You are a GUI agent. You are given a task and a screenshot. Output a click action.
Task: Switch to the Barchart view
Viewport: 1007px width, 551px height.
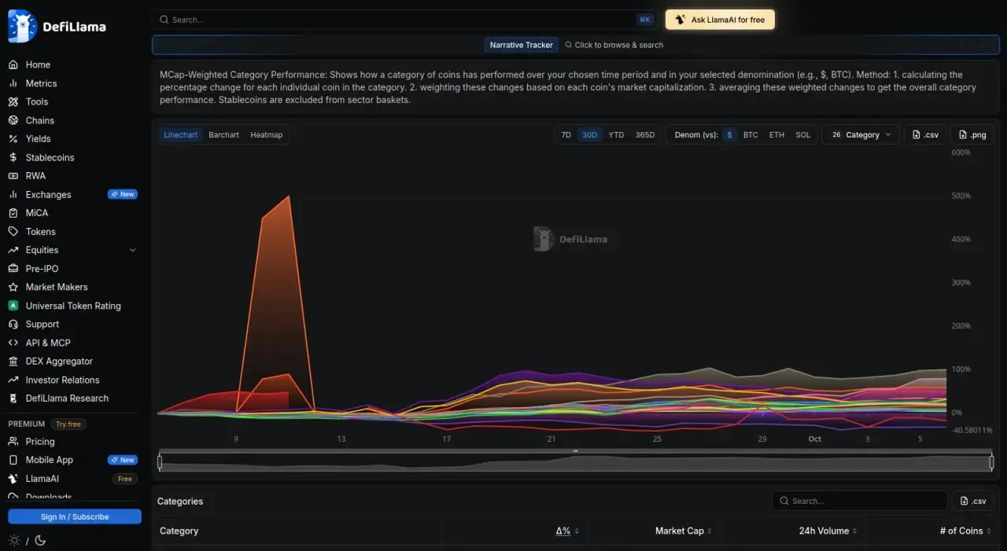click(x=223, y=135)
